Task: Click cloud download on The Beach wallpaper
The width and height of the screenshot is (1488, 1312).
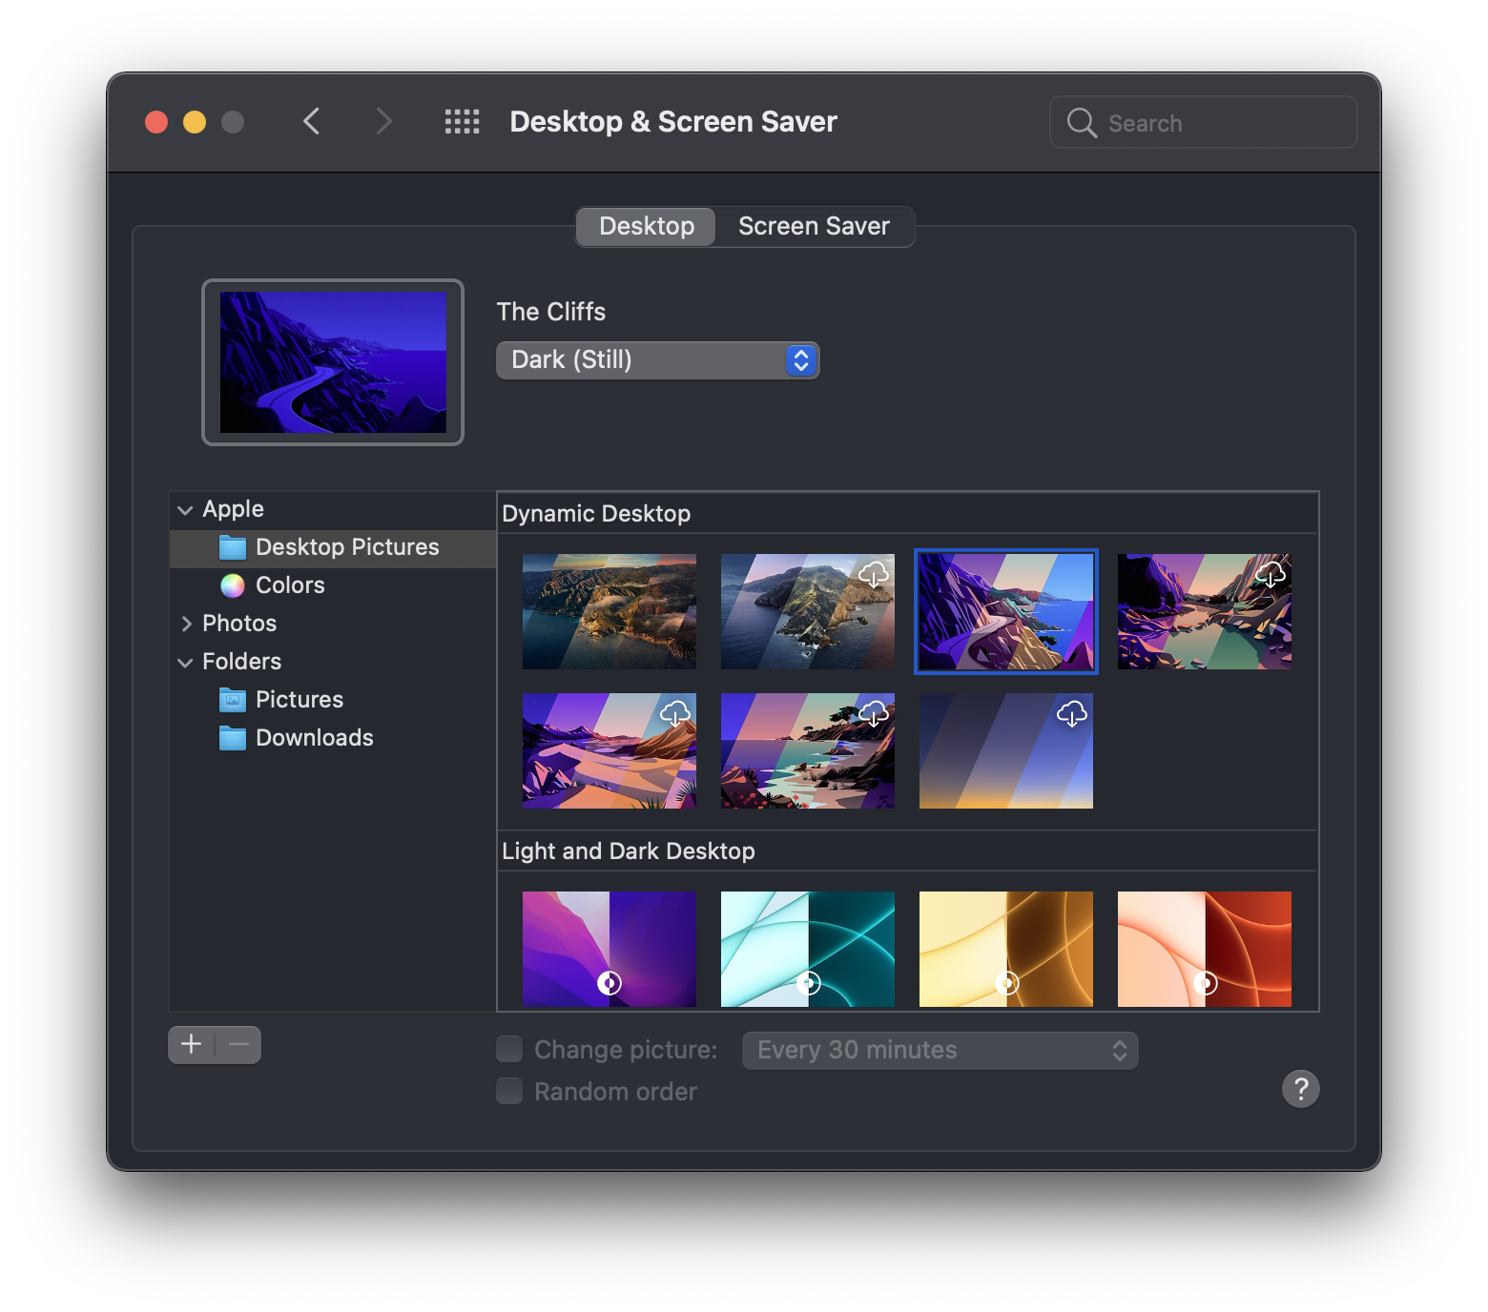Action: click(x=874, y=713)
